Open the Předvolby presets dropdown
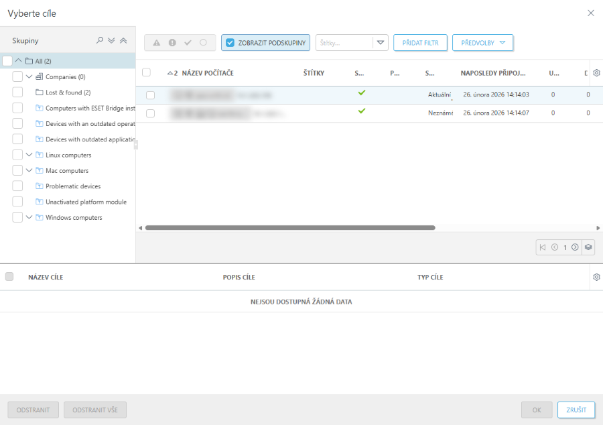The image size is (603, 425). point(482,43)
